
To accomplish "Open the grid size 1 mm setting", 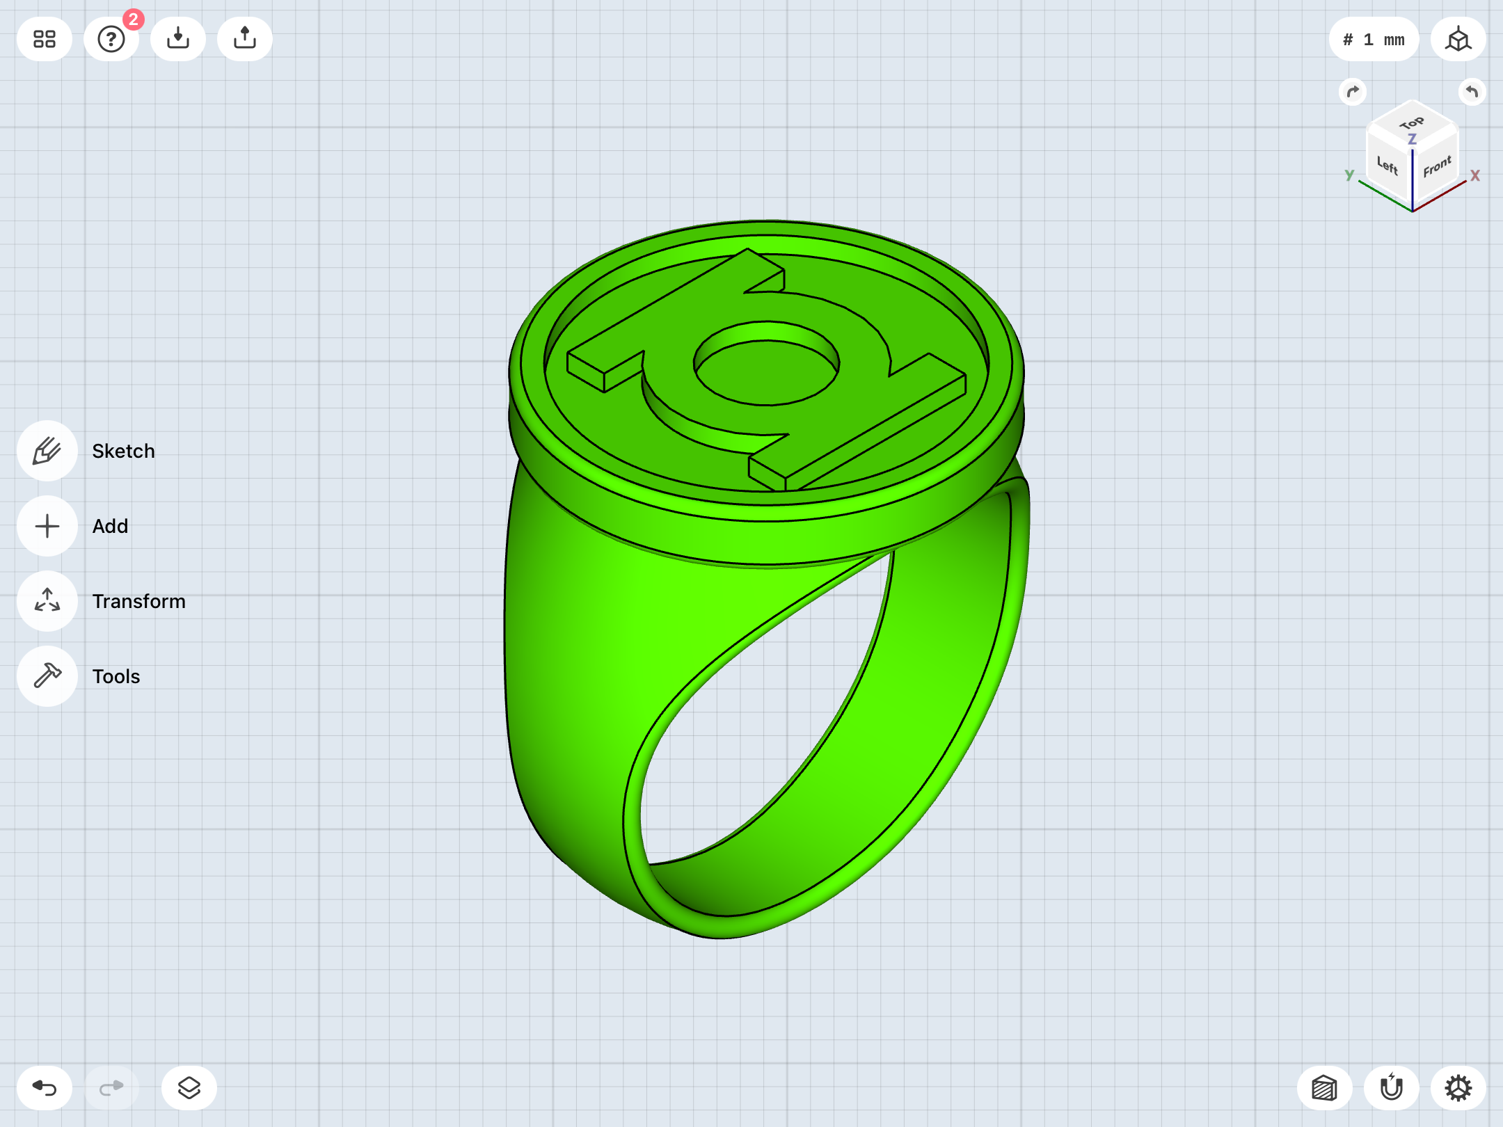I will [x=1374, y=39].
